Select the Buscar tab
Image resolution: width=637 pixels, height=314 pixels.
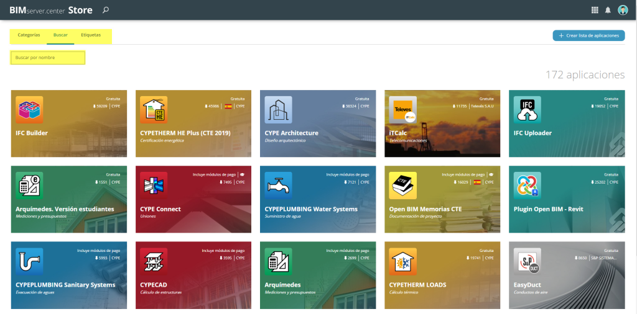click(60, 35)
